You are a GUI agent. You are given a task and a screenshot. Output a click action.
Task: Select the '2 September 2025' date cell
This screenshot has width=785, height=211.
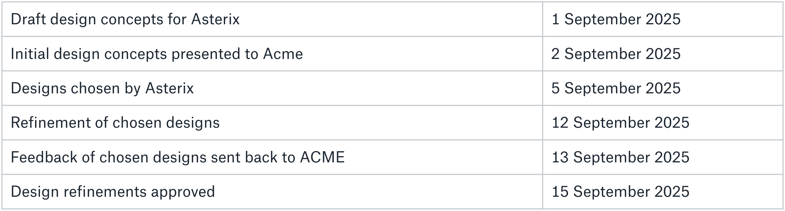coord(663,54)
